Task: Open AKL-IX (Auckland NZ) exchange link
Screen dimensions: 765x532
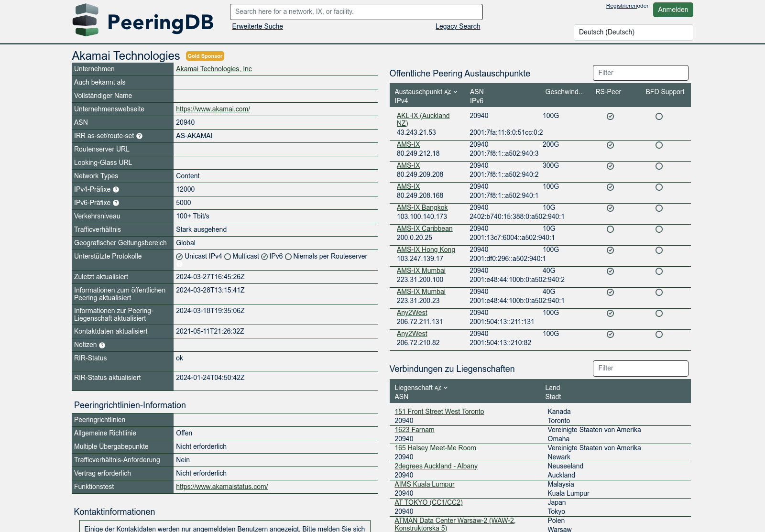Action: [x=423, y=119]
